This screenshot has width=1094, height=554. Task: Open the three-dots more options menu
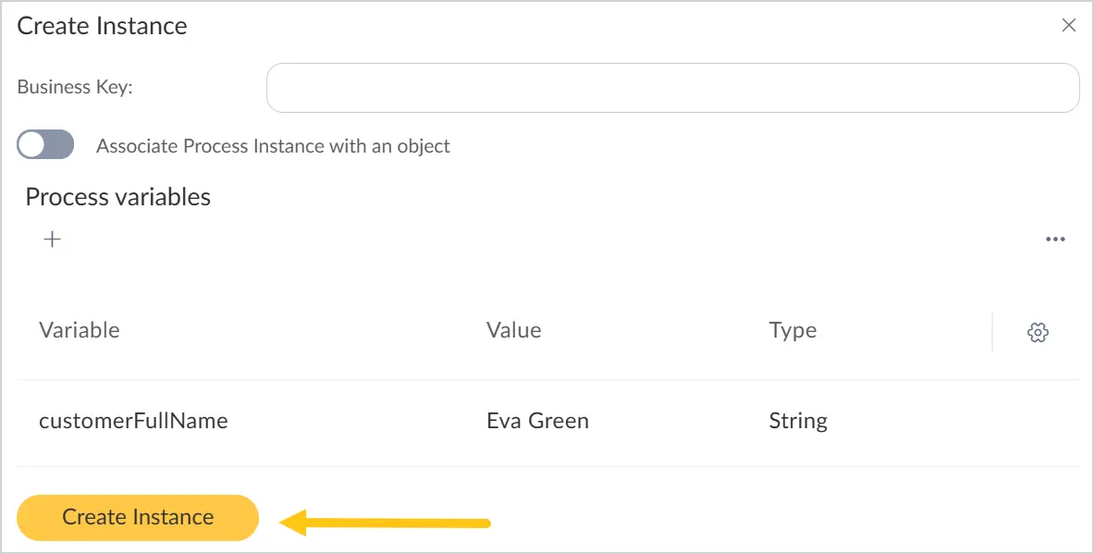(1055, 240)
